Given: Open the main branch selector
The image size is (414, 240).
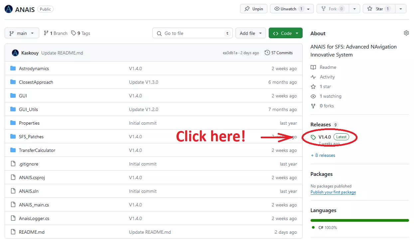Looking at the screenshot, I should 22,33.
